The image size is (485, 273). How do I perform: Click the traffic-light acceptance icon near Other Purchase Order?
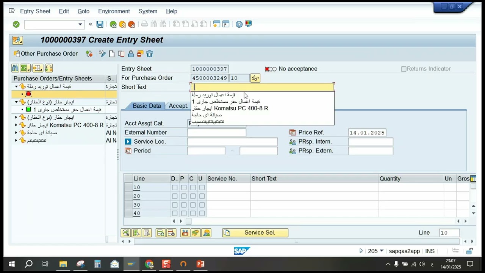pos(89,54)
